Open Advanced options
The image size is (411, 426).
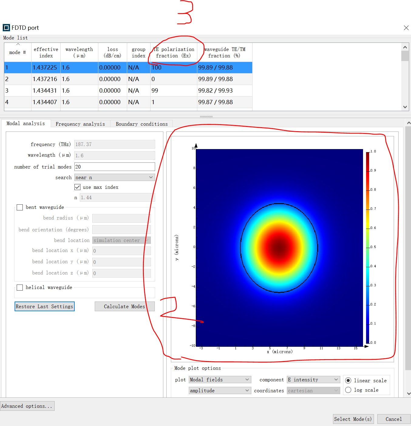(27, 406)
